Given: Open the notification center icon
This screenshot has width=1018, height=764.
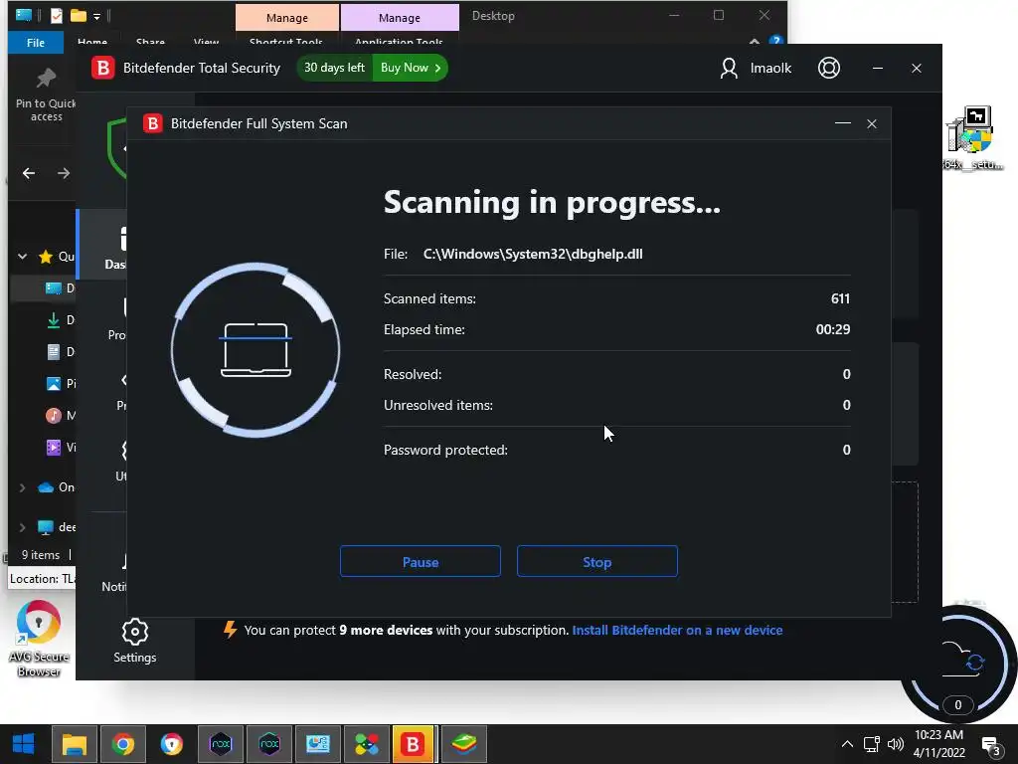Looking at the screenshot, I should tap(991, 744).
